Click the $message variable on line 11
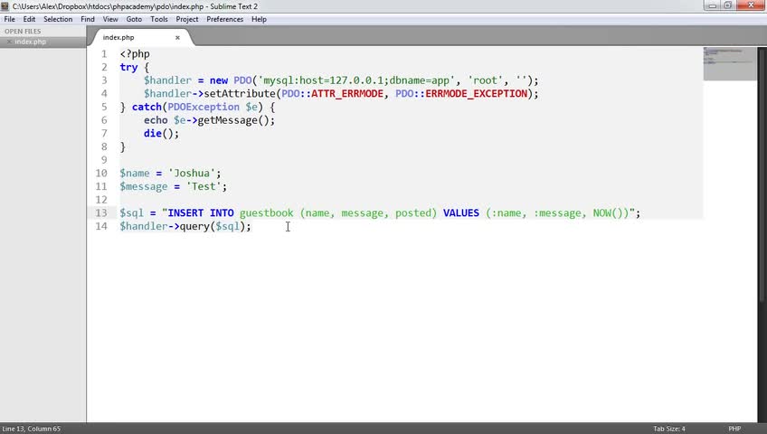The image size is (767, 434). (144, 186)
